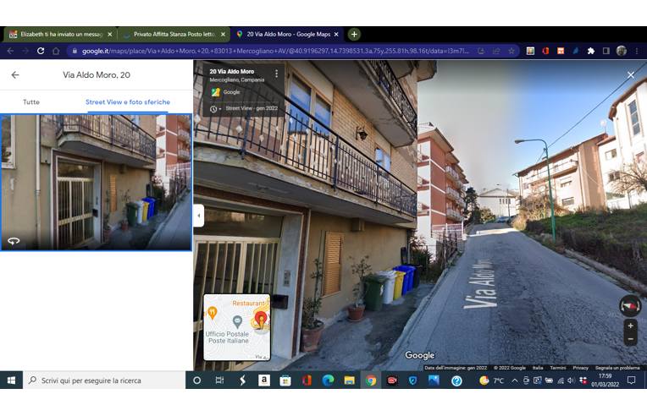647x416 pixels.
Task: Open the Termini link
Action: (x=558, y=368)
